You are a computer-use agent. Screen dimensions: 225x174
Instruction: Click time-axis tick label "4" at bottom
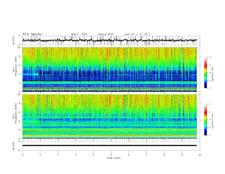pyautogui.click(x=93, y=155)
